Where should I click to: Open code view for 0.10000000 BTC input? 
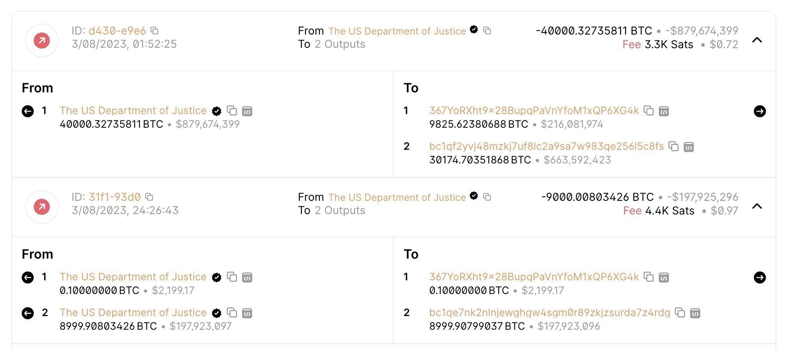click(x=247, y=277)
